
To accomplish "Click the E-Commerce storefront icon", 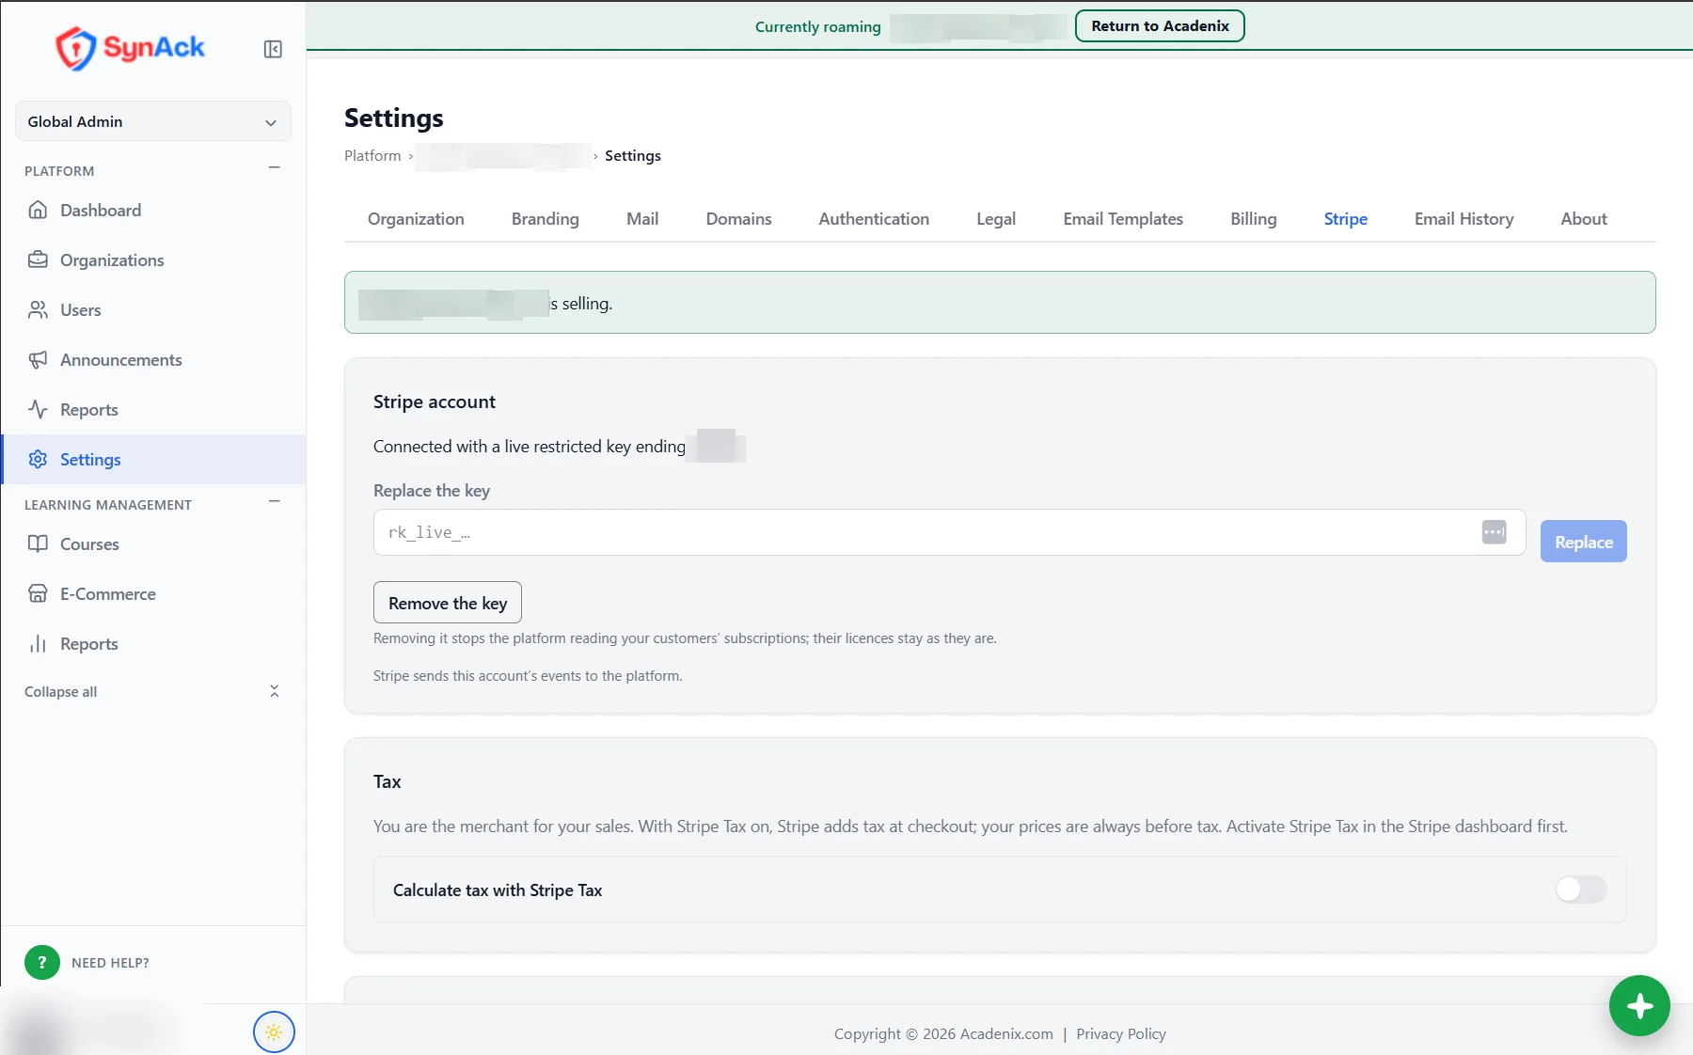I will coord(38,593).
